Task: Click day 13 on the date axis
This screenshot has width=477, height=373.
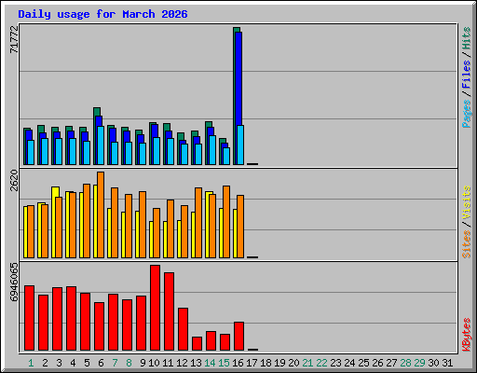Action: 196,363
